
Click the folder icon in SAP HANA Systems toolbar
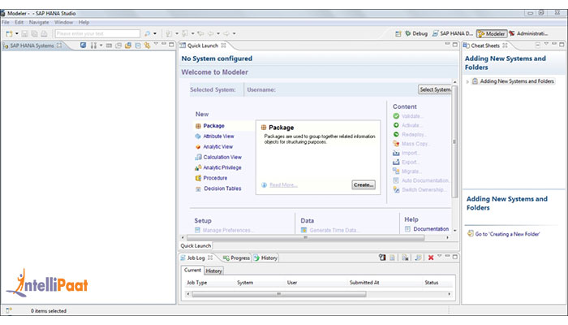tap(128, 45)
